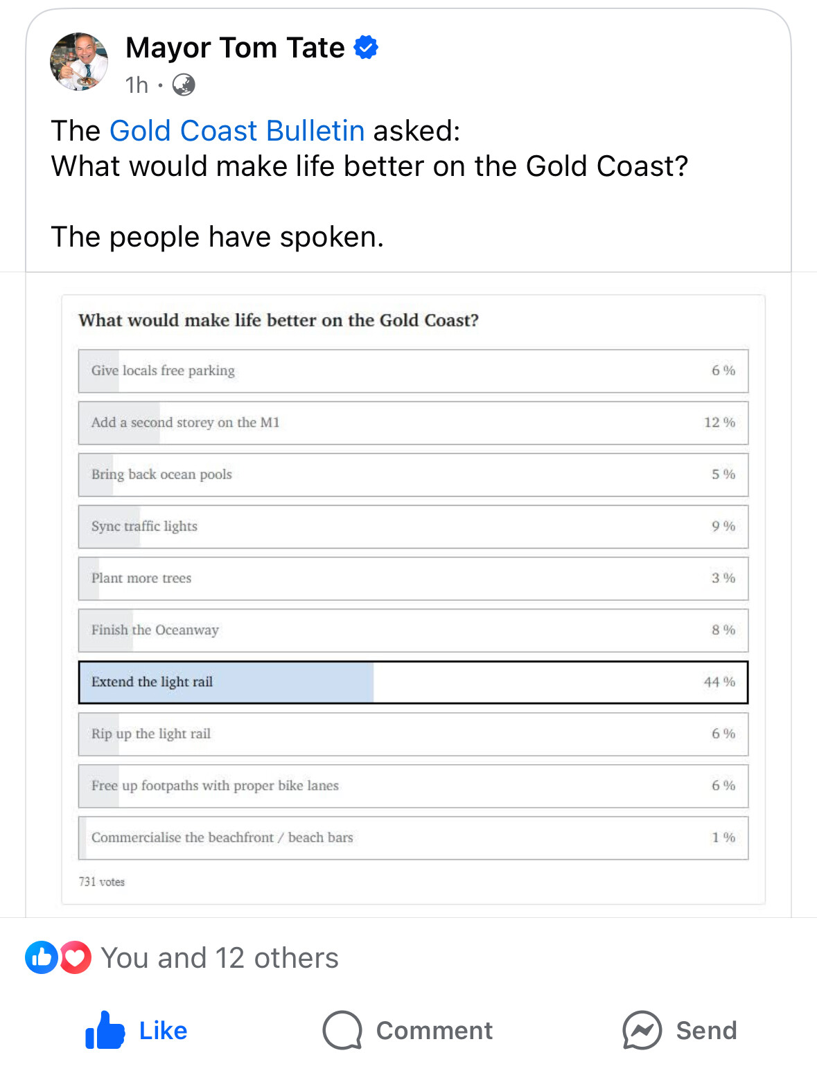View 'You and 12 others' reactions list
This screenshot has width=817, height=1071.
(220, 958)
